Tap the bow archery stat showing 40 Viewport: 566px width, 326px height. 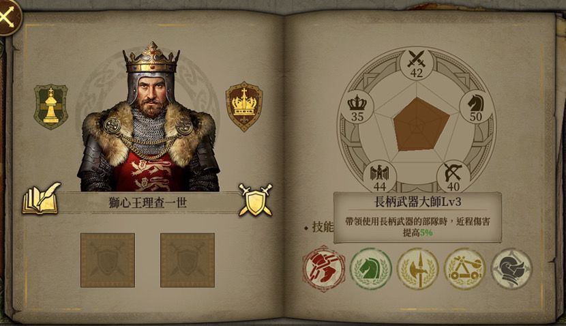453,177
